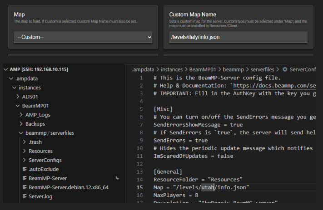Screen dimensions: 323x210
Task: Click the Custom Map Name input field
Action: [x=238, y=37]
